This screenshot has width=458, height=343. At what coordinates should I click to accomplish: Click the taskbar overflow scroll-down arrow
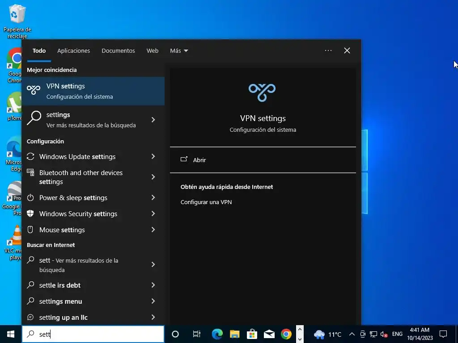tap(300, 339)
